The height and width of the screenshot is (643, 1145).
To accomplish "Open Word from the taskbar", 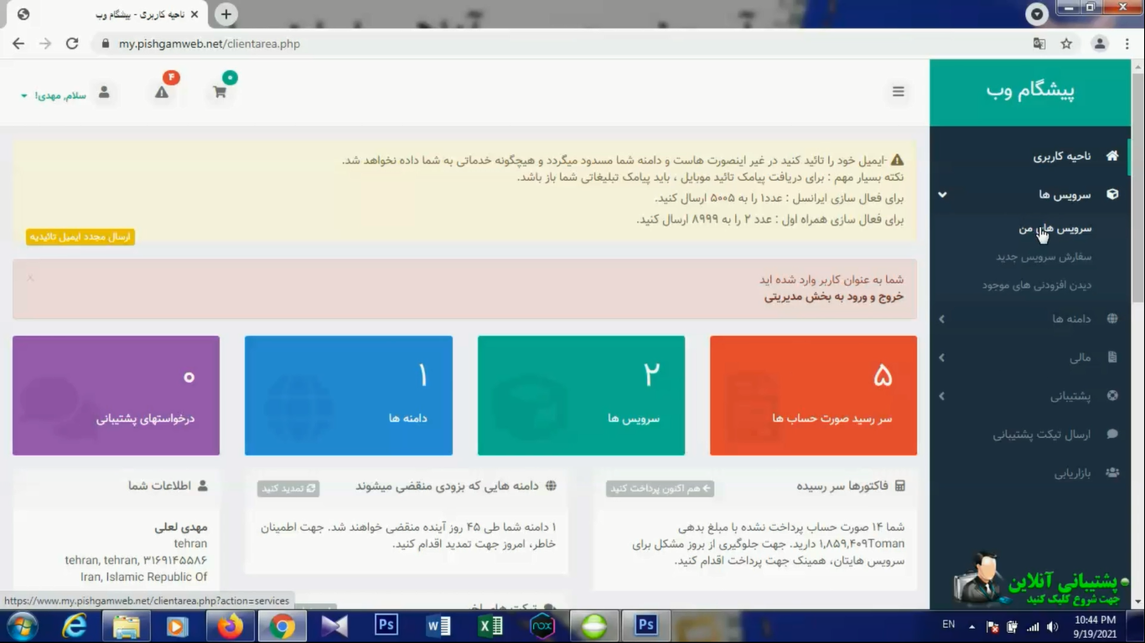I will pyautogui.click(x=438, y=626).
